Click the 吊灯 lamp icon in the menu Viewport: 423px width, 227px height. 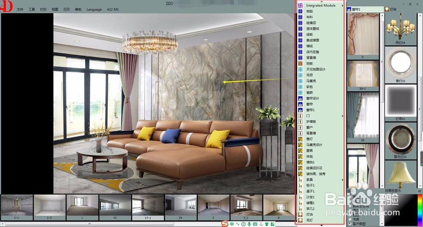click(300, 220)
